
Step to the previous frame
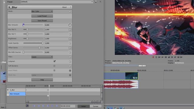coord(178,57)
